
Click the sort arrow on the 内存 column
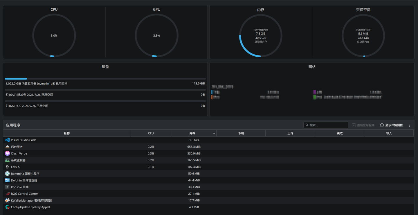[x=214, y=133]
